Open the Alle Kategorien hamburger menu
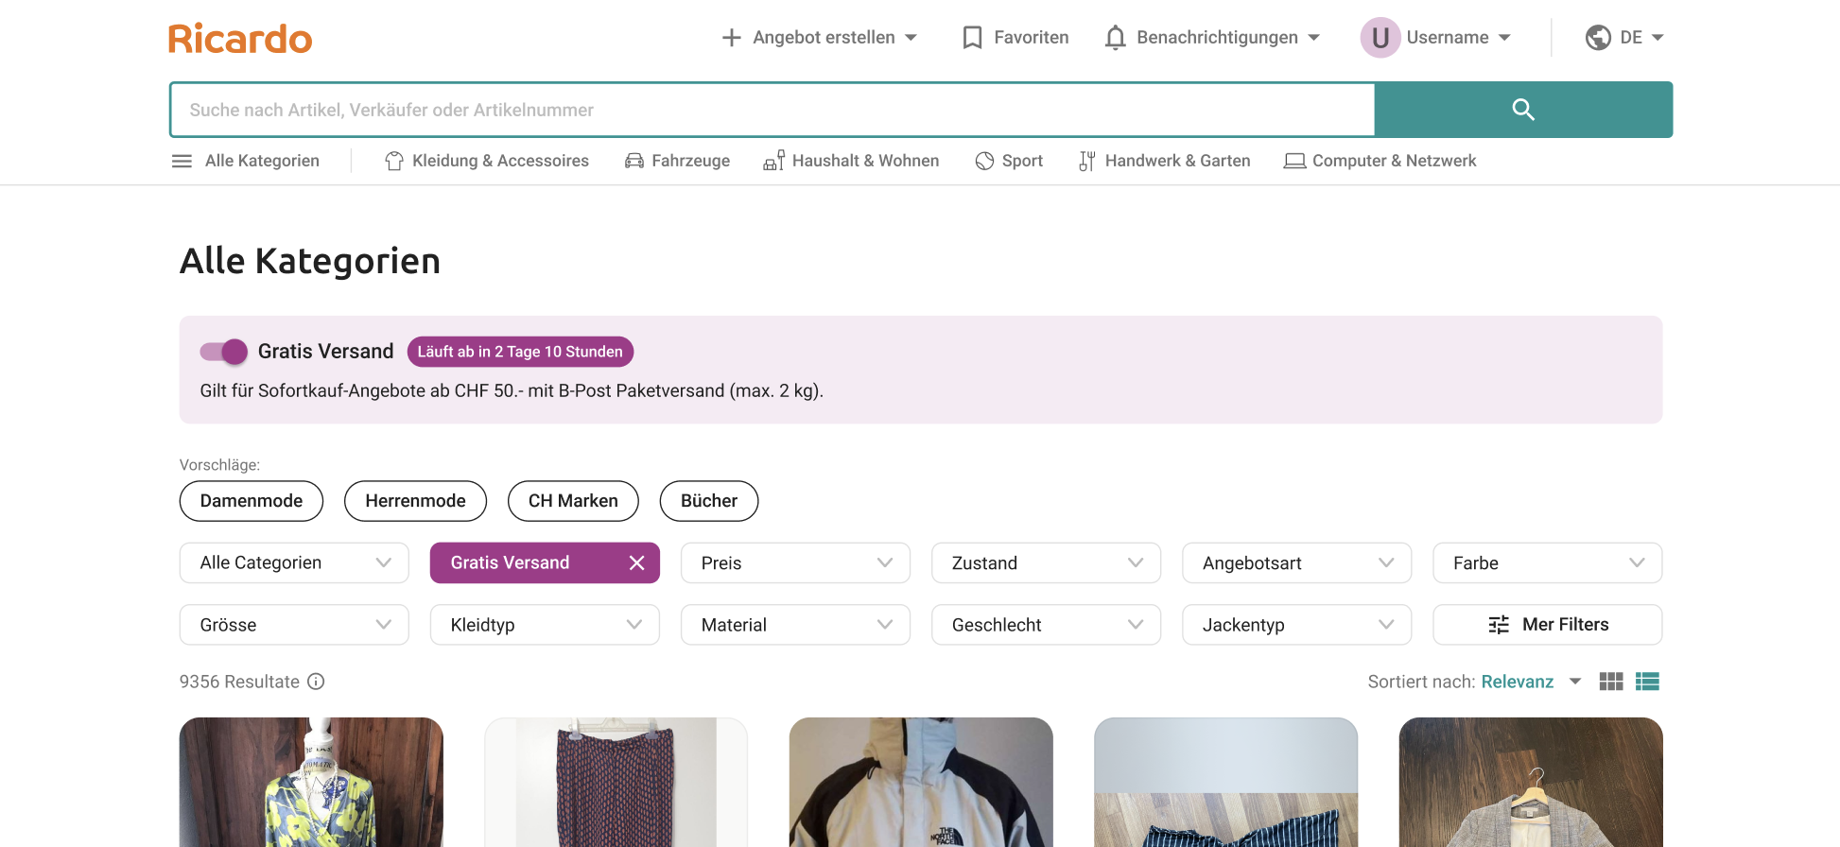This screenshot has height=847, width=1840. 182,161
